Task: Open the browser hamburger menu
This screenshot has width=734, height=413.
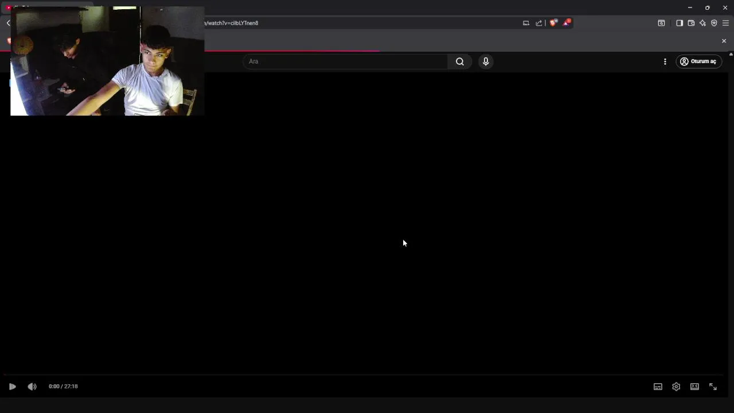Action: pos(725,23)
